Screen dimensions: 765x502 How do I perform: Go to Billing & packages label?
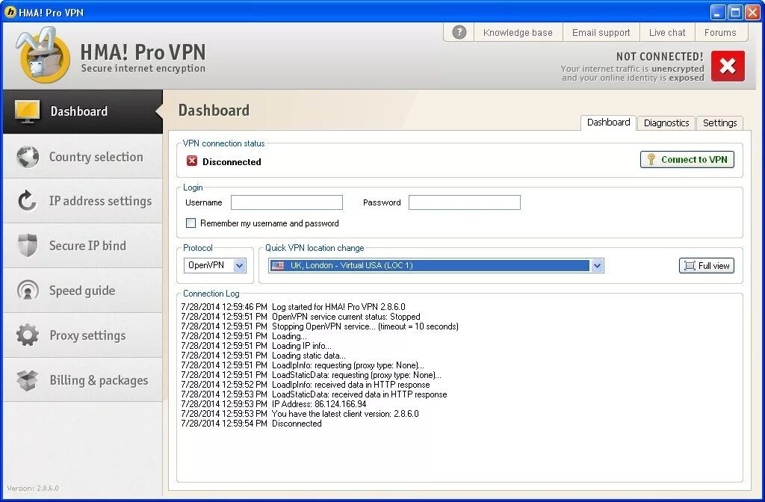99,380
